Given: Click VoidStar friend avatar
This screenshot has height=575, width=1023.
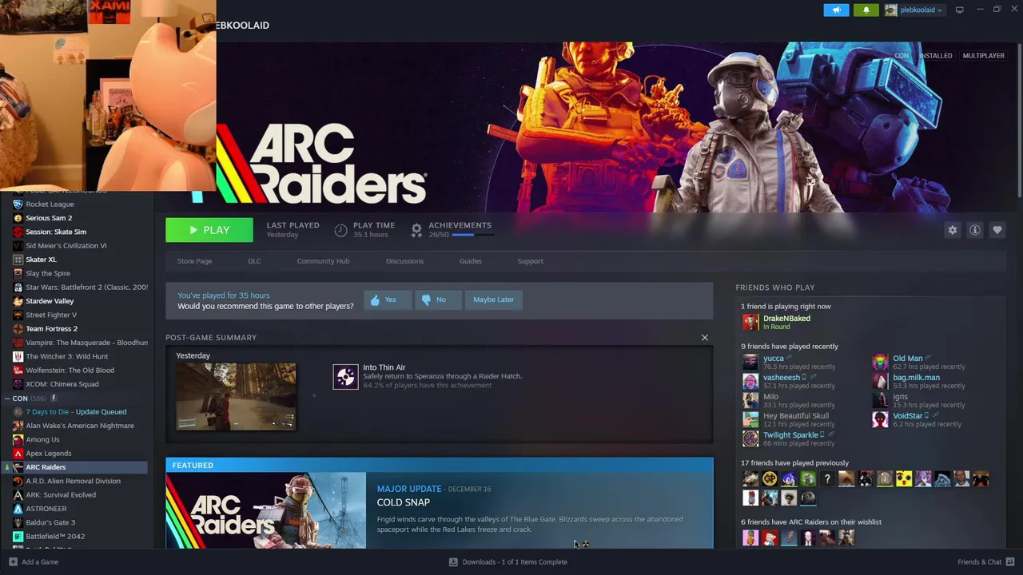Looking at the screenshot, I should click(880, 419).
